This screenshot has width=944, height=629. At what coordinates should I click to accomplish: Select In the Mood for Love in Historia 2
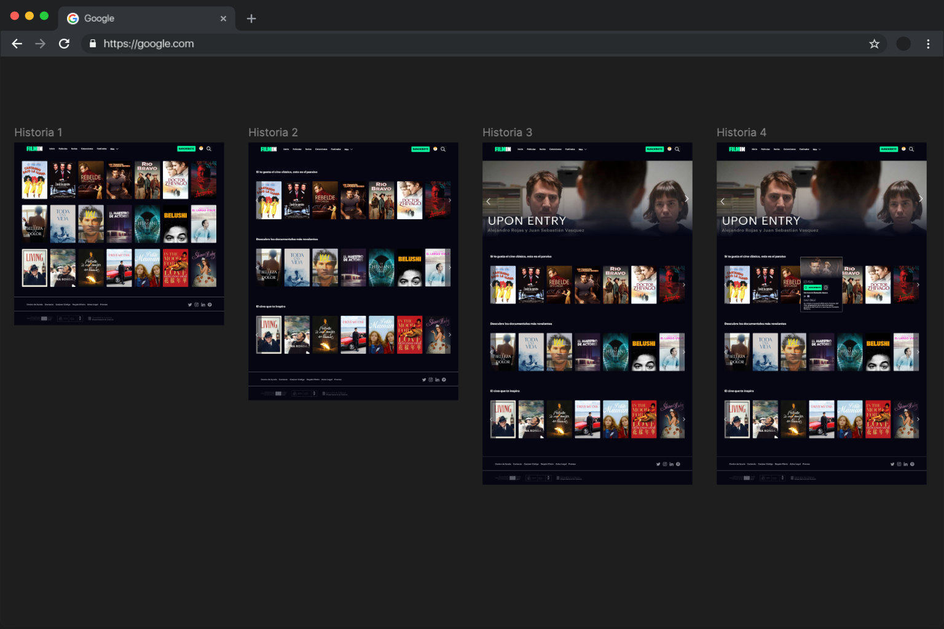click(x=410, y=335)
